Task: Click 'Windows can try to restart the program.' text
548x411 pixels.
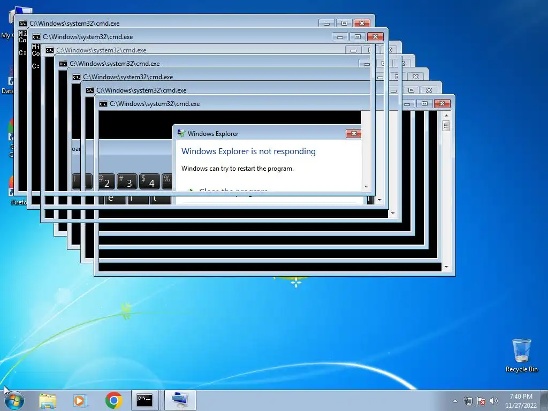Action: (x=238, y=169)
